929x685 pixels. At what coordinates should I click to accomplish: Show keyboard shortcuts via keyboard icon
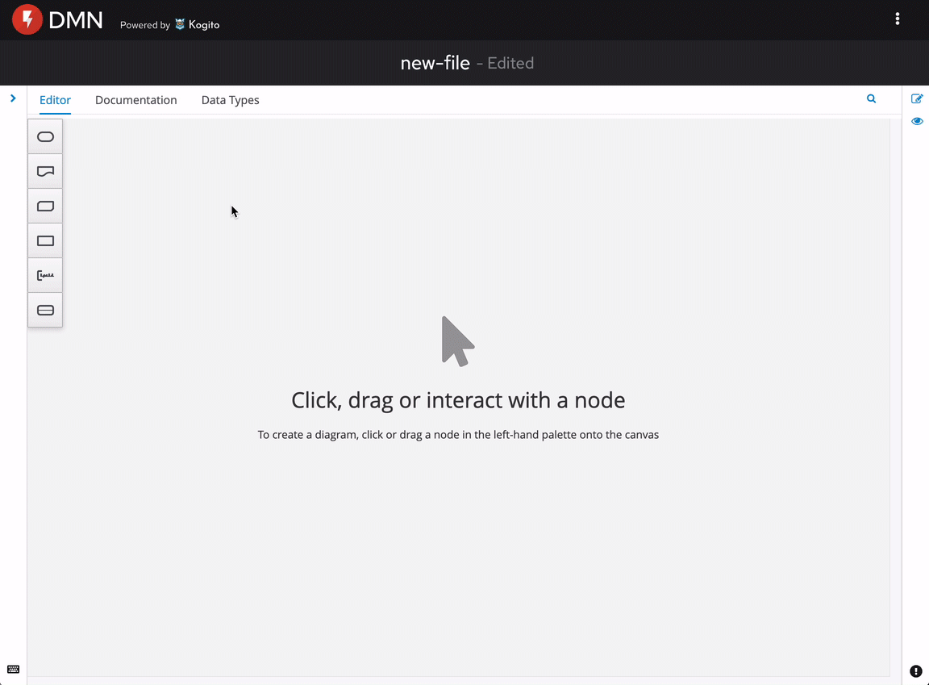(x=13, y=670)
